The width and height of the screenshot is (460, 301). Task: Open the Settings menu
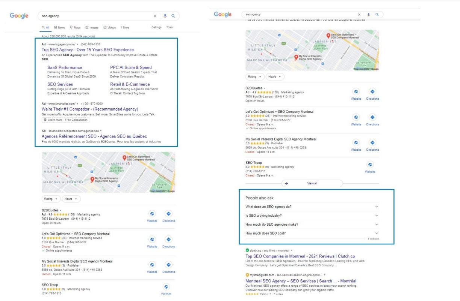pyautogui.click(x=156, y=27)
